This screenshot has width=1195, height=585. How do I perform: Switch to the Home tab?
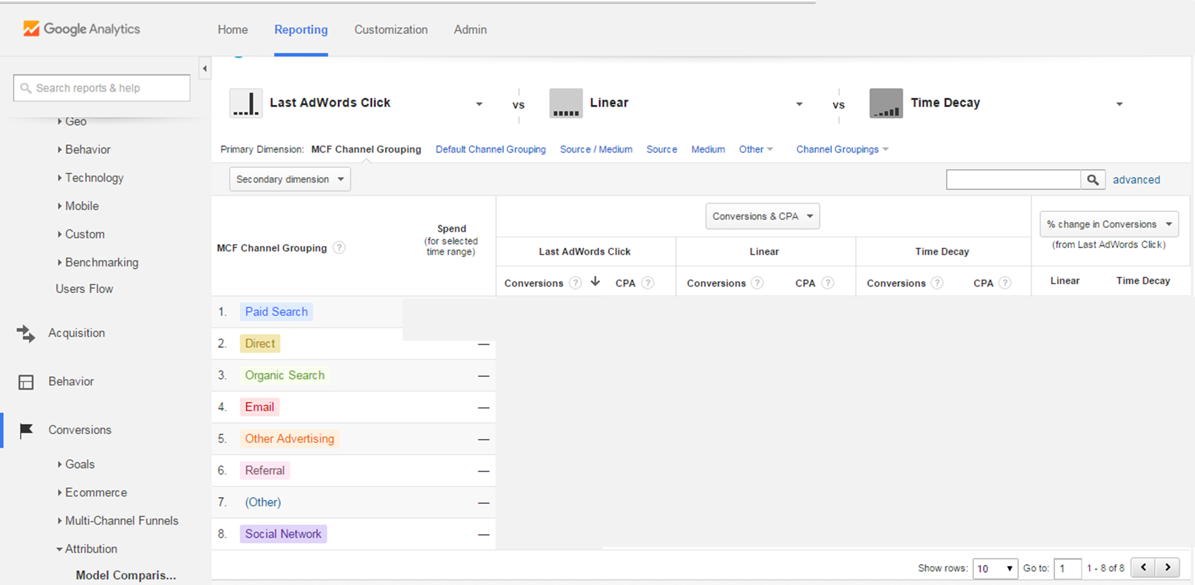pyautogui.click(x=233, y=29)
